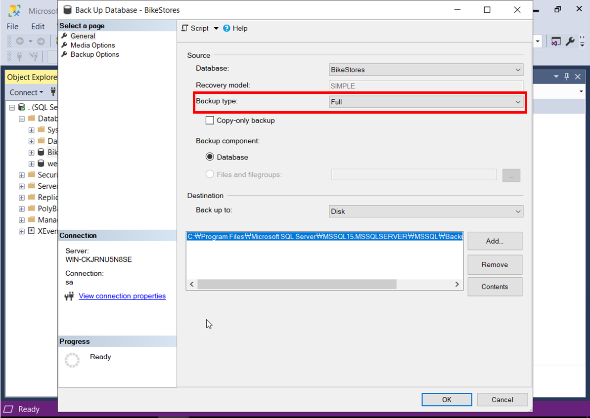Click the Contents button
The height and width of the screenshot is (418, 590).
(495, 287)
